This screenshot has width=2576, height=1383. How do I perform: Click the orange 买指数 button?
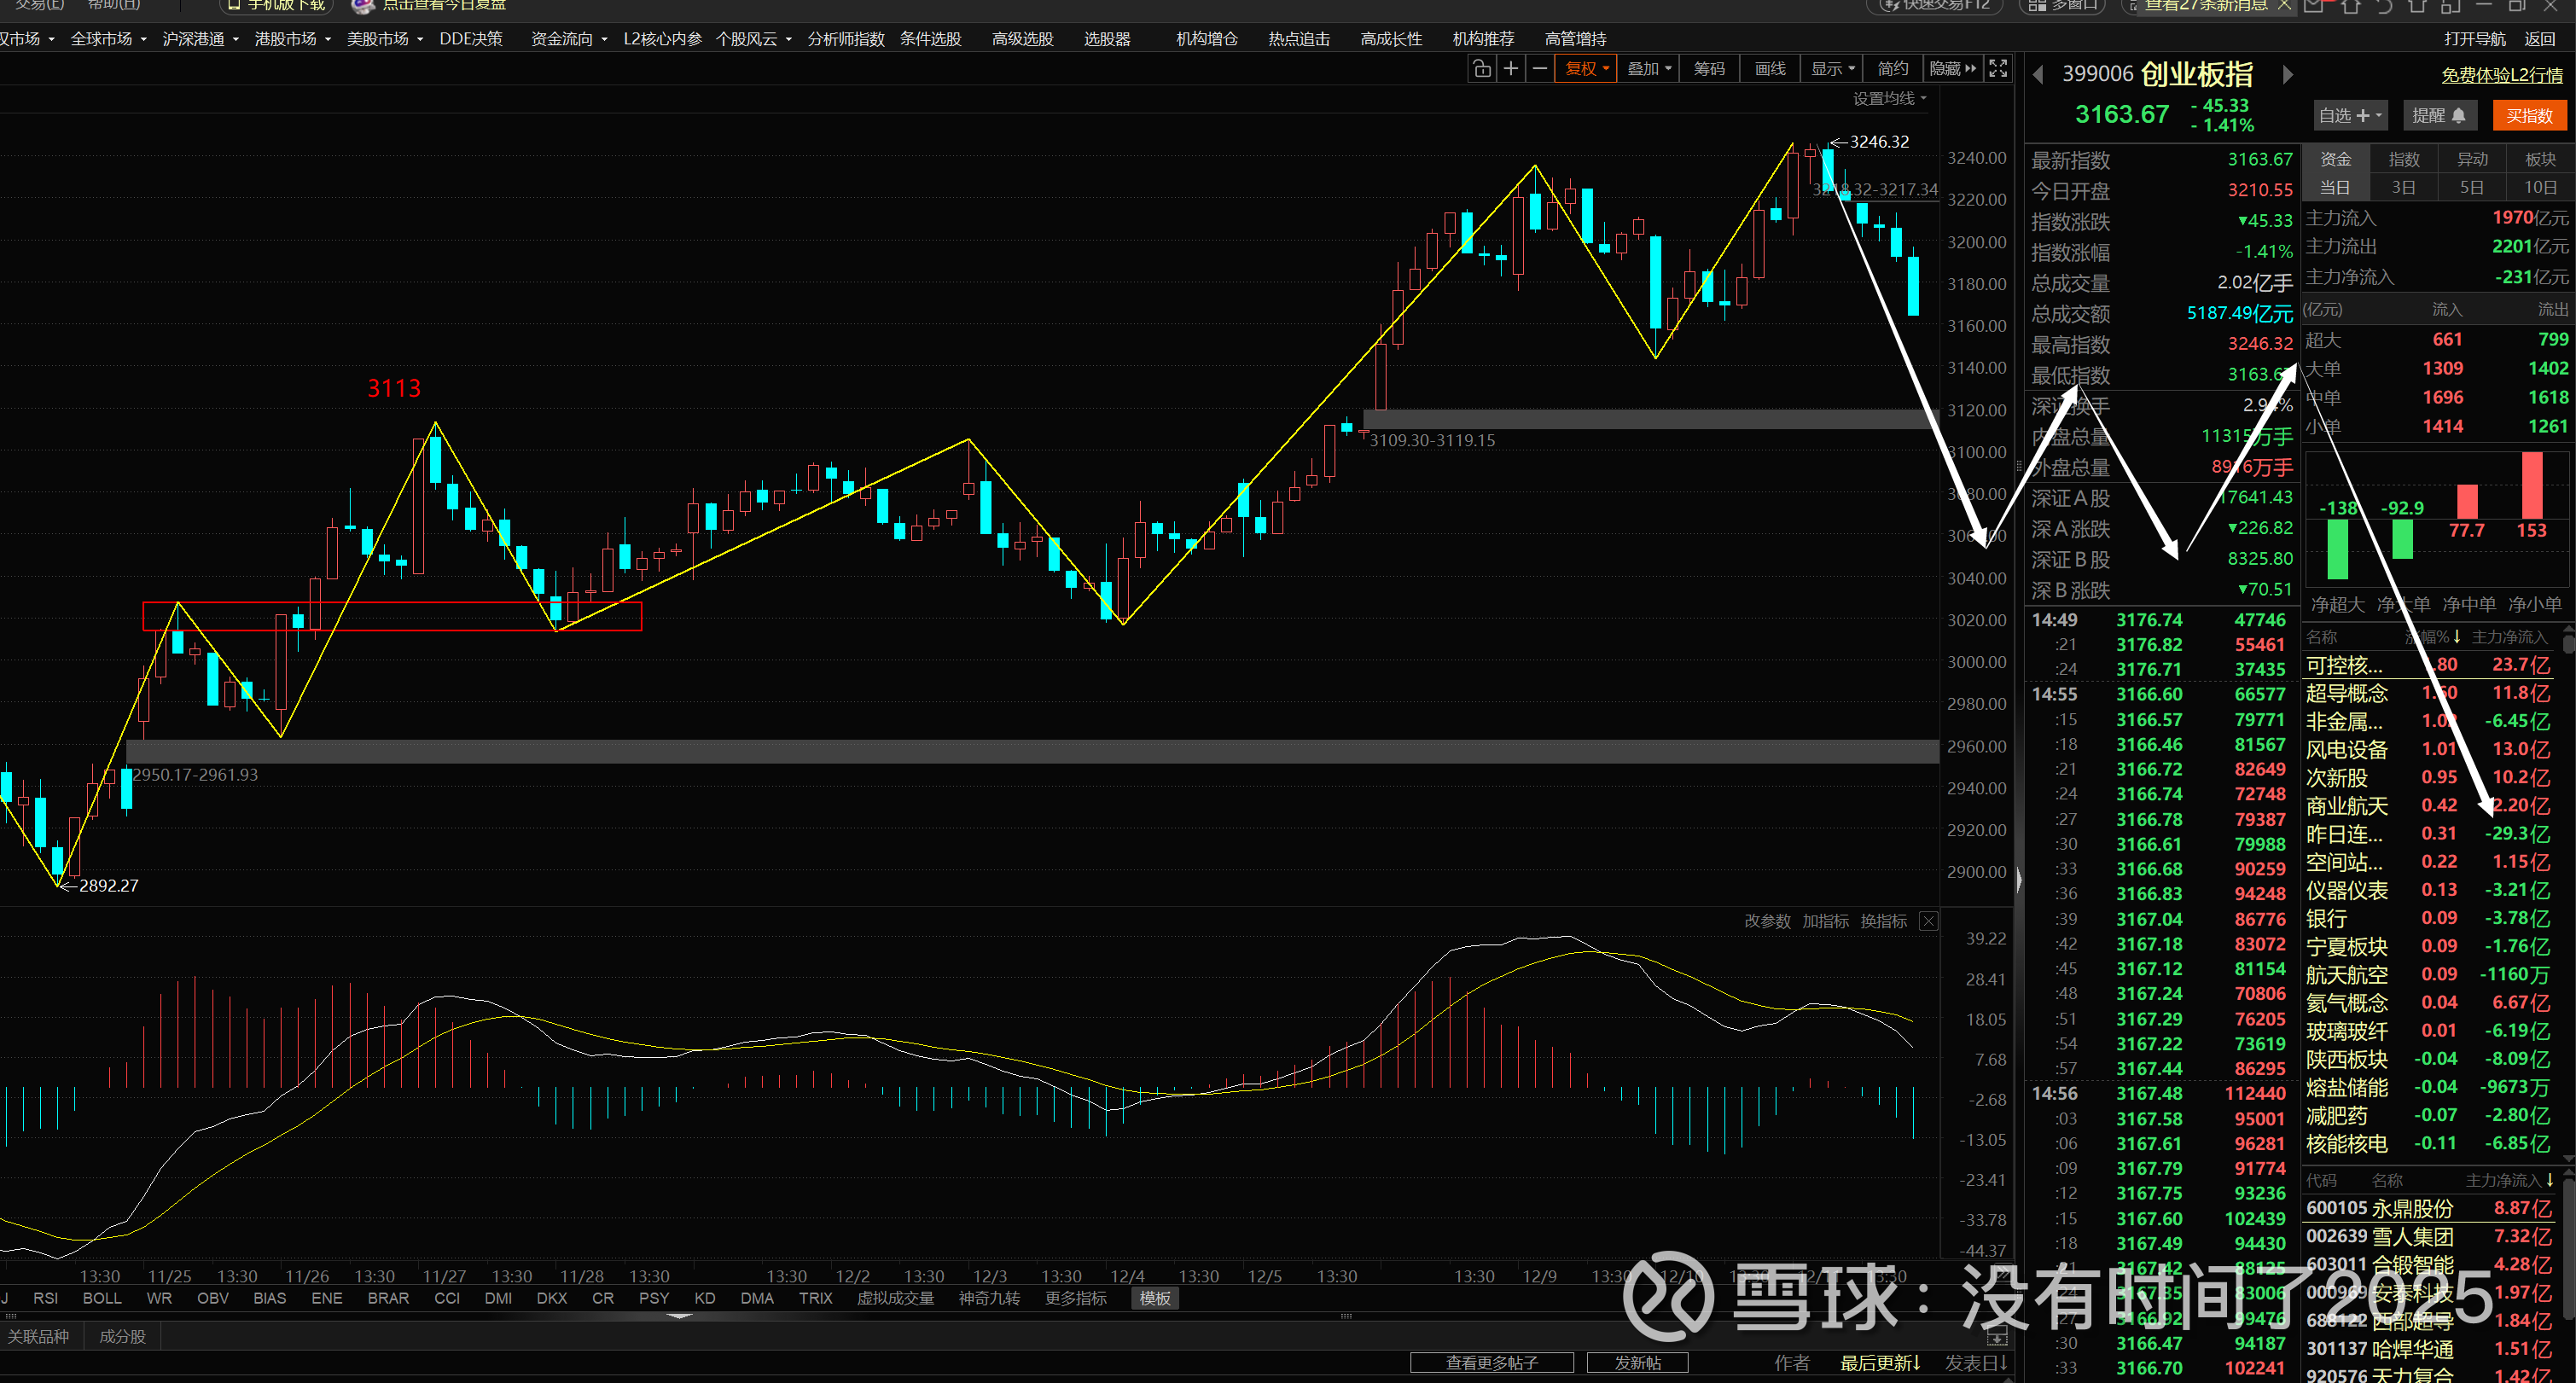(2529, 116)
